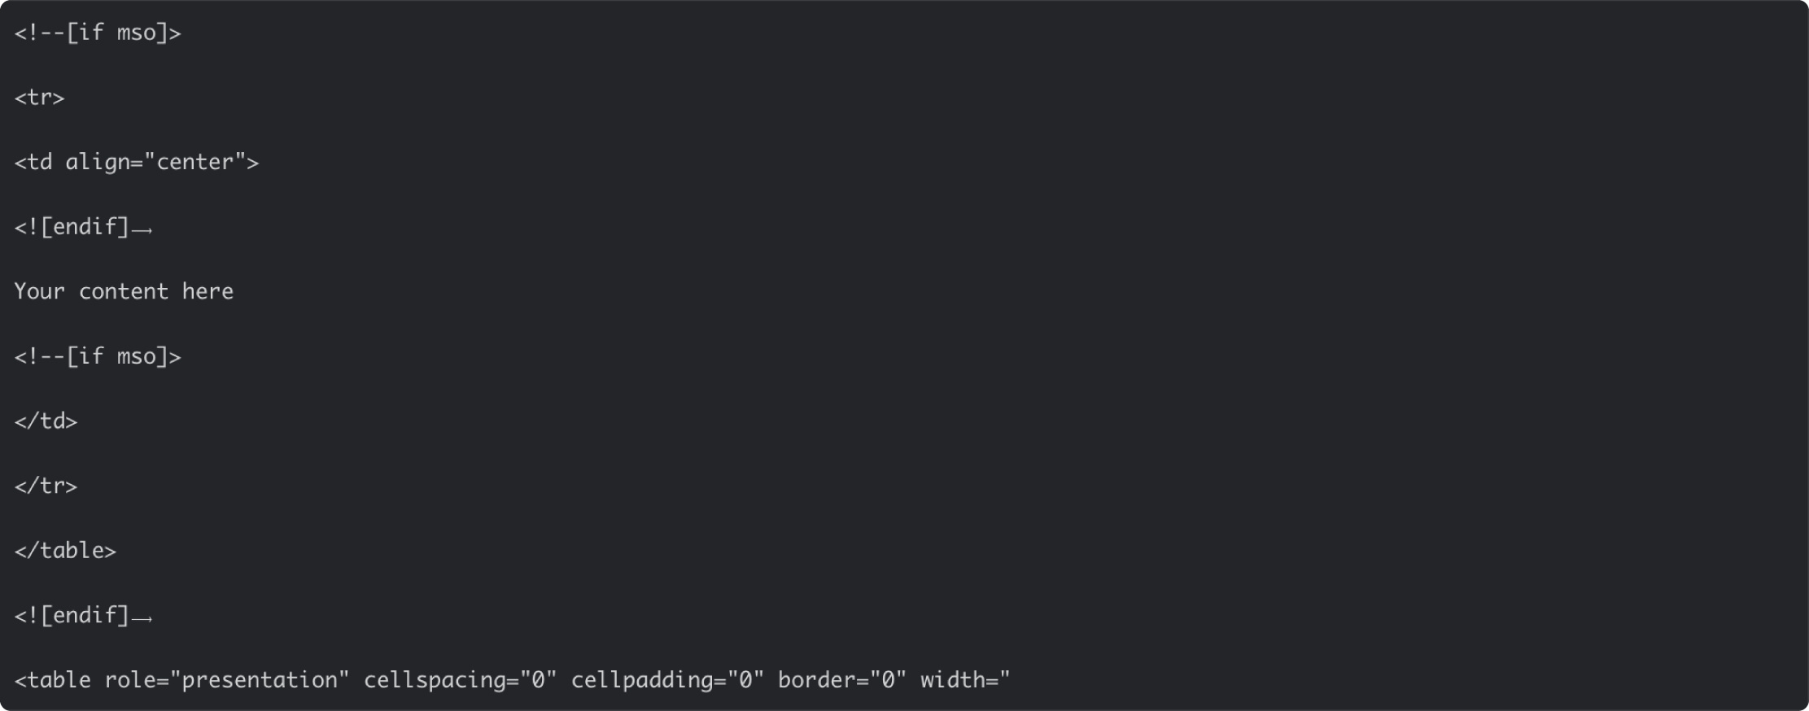
Task: Click the 'td align="center"' line
Action: tap(137, 162)
